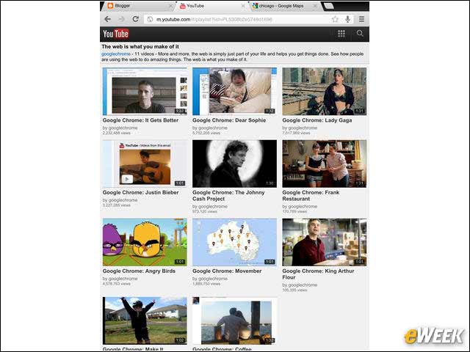Close the YouTube tab

(243, 6)
